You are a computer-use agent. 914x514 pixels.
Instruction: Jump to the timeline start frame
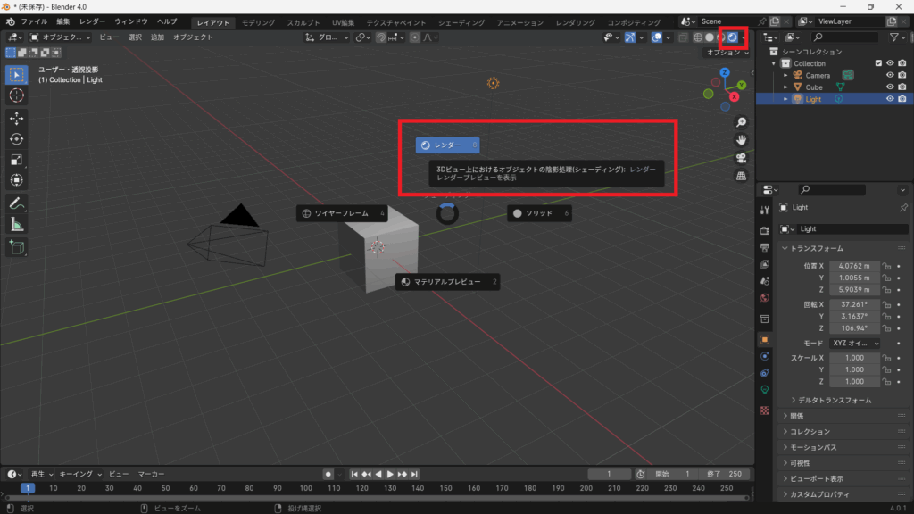tap(354, 475)
